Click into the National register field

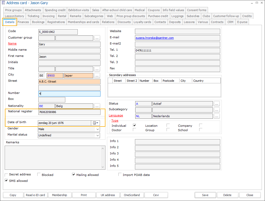[69, 112]
